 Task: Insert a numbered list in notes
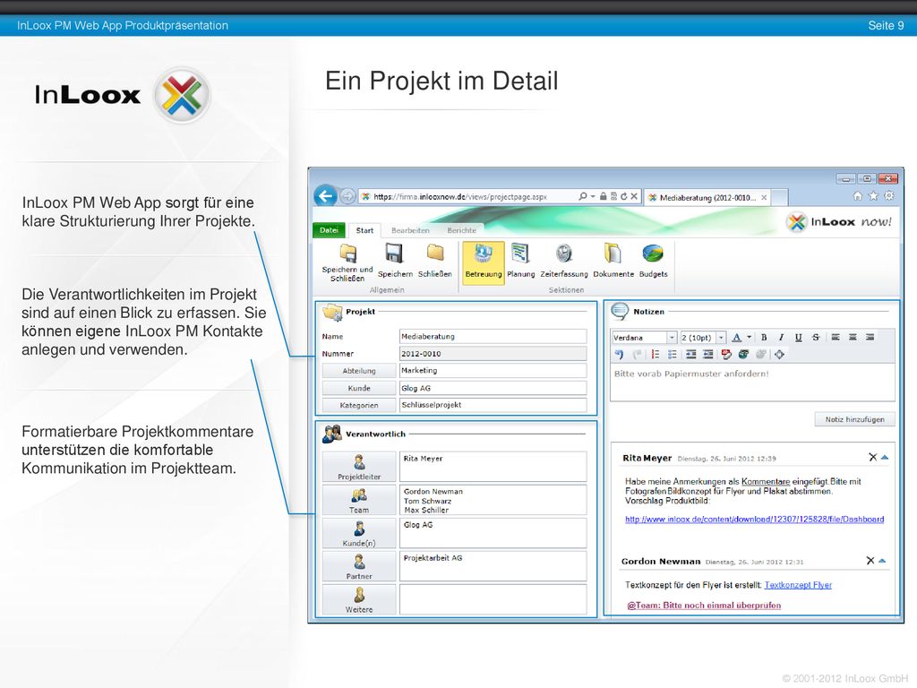click(x=656, y=355)
